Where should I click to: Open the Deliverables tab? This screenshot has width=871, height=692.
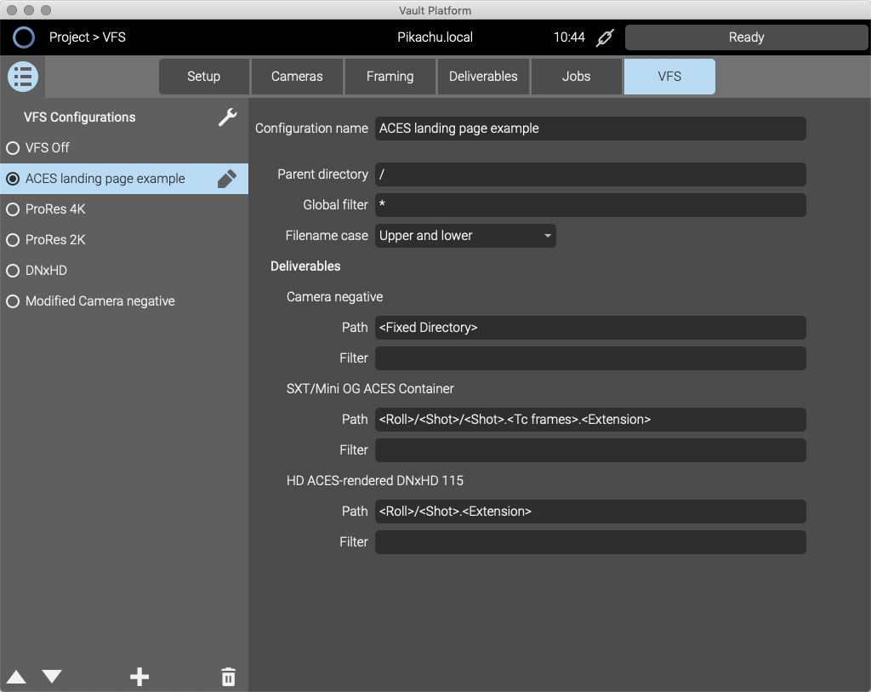[483, 77]
